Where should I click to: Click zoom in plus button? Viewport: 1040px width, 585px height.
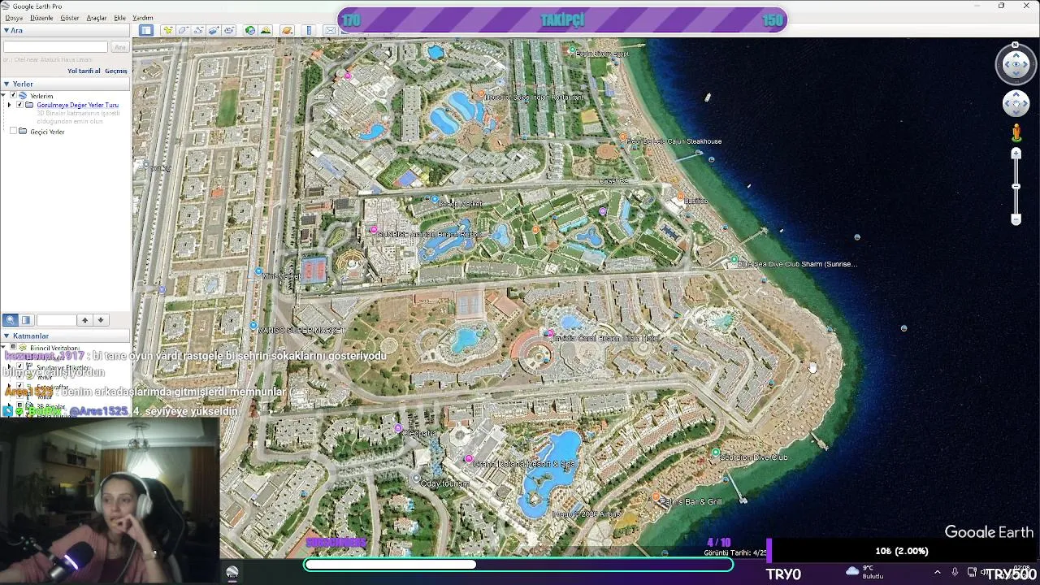tap(1016, 154)
